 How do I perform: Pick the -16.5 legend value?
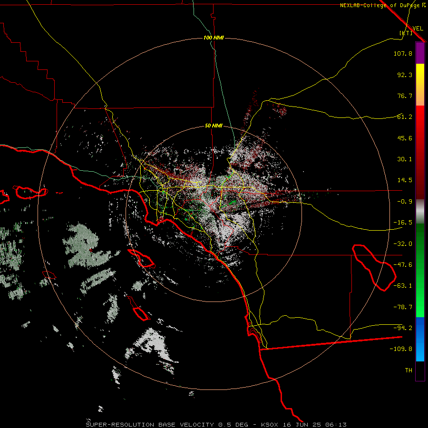click(x=403, y=223)
